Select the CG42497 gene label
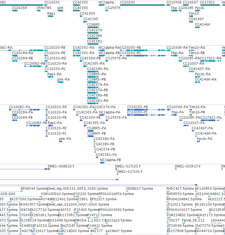This screenshot has width=225, height=235. 196,19
